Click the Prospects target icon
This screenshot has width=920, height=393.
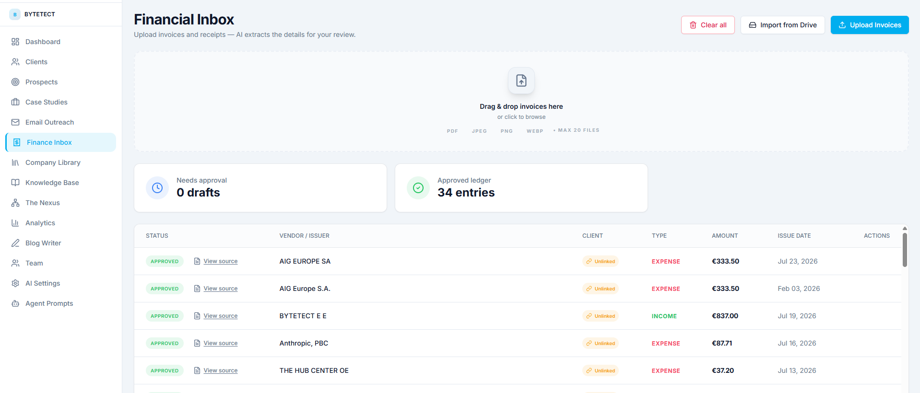click(x=15, y=82)
